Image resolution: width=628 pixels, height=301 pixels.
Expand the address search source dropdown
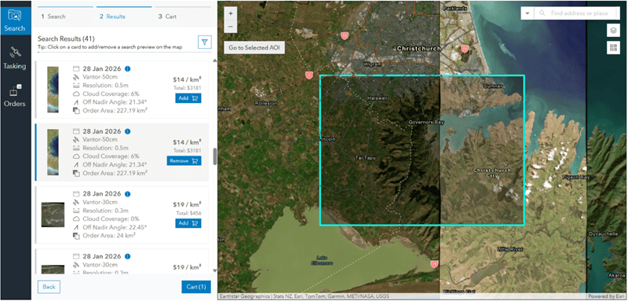pos(527,13)
